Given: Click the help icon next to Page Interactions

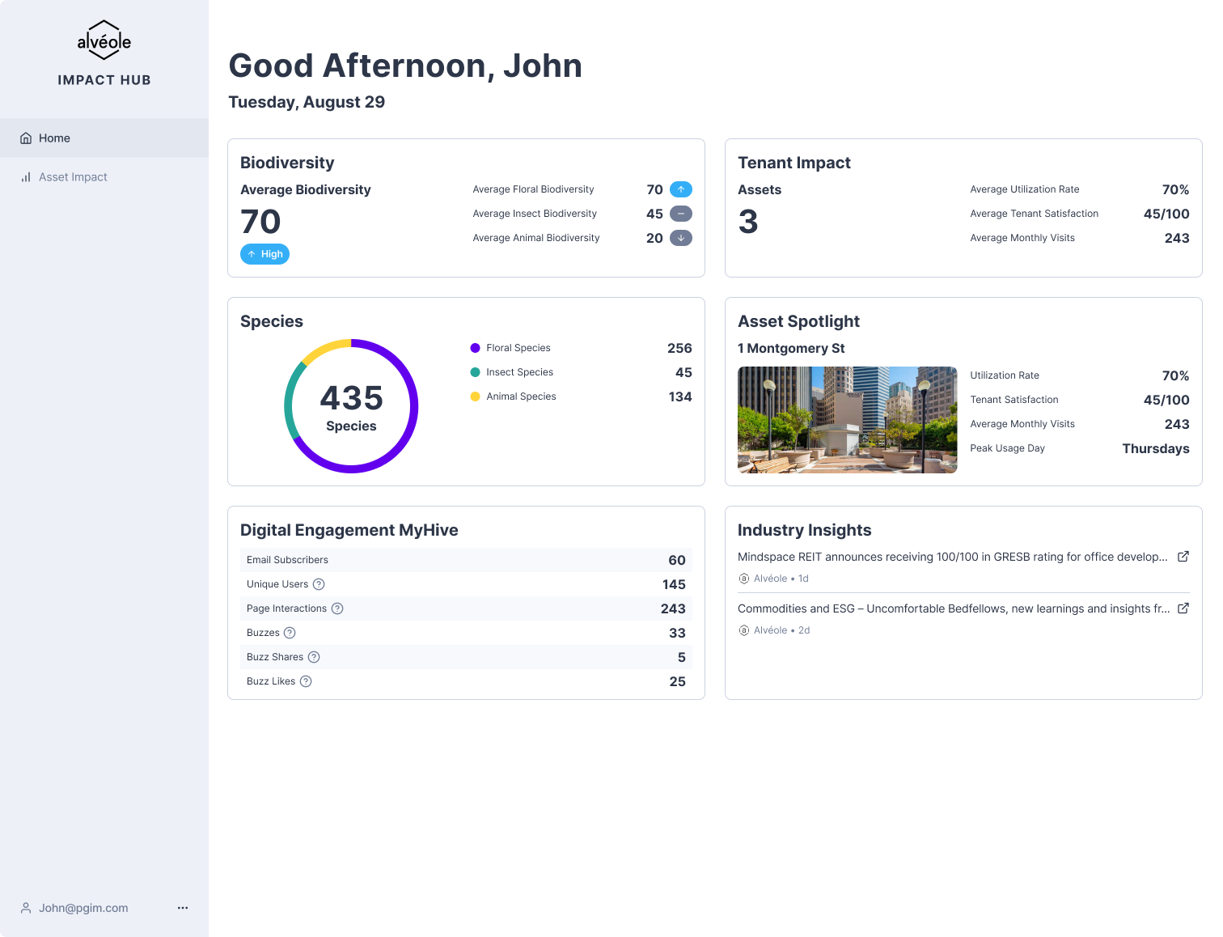Looking at the screenshot, I should 337,608.
